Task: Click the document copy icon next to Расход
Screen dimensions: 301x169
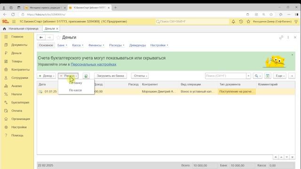Action: pos(86,76)
